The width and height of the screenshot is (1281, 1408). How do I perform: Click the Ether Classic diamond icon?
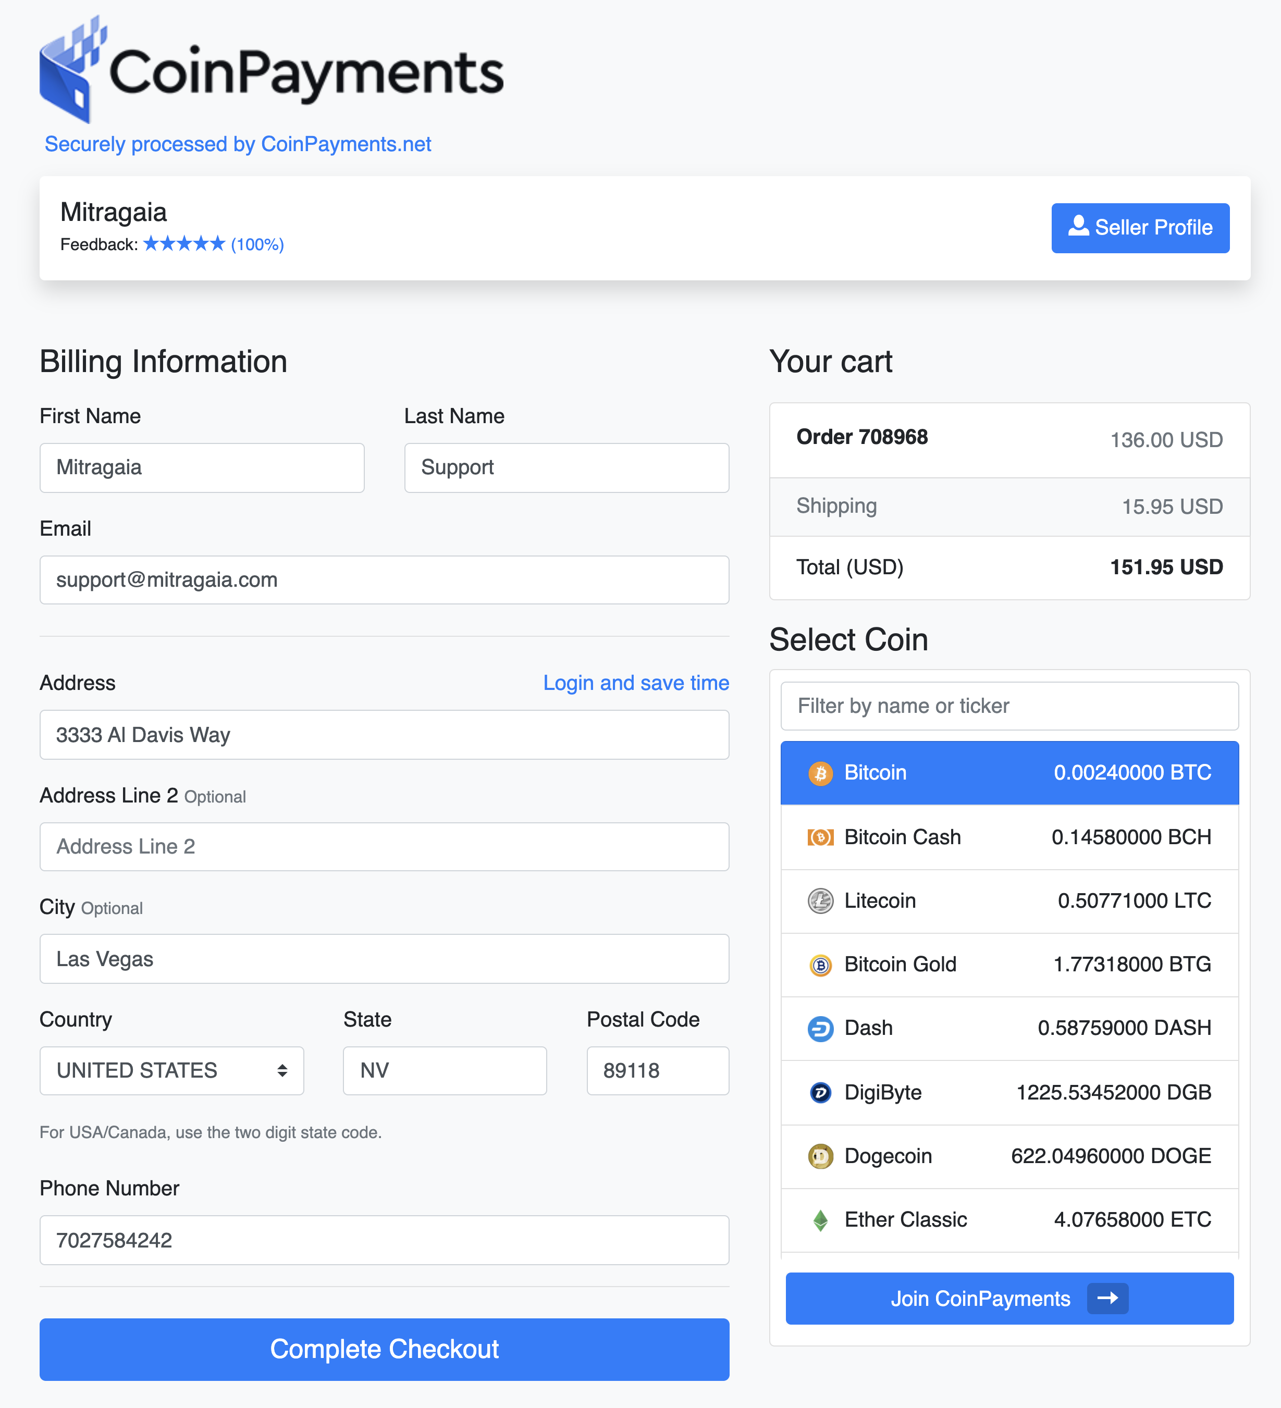point(820,1220)
